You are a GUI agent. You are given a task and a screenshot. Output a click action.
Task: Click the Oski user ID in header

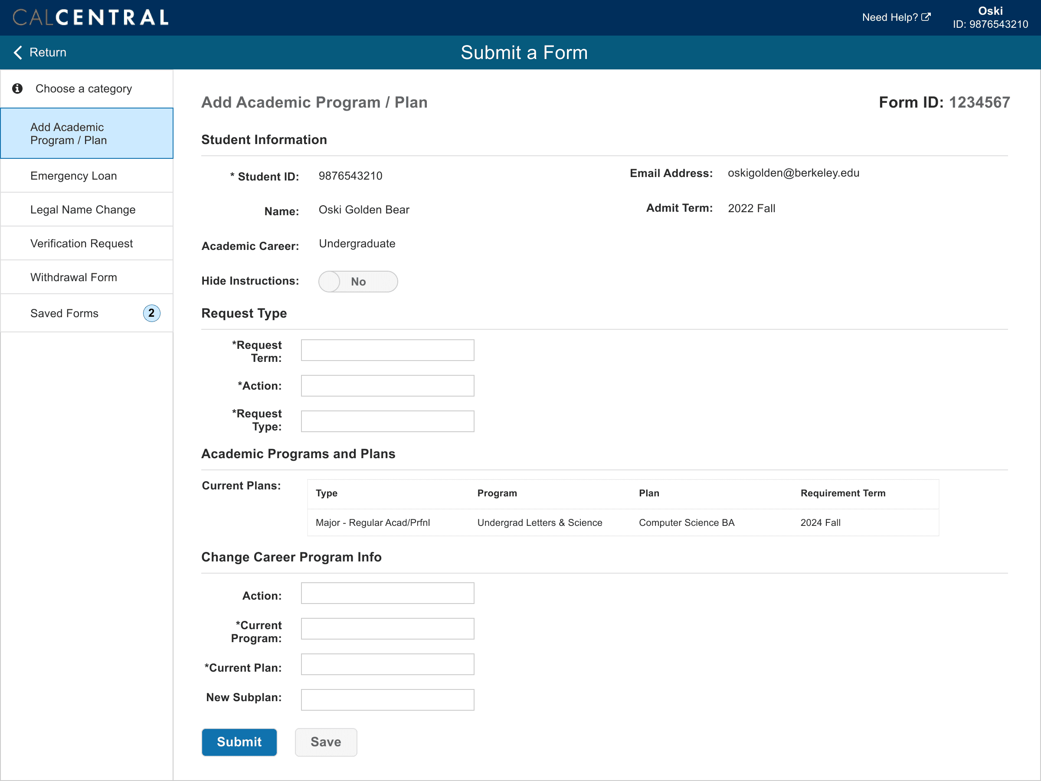tap(990, 24)
